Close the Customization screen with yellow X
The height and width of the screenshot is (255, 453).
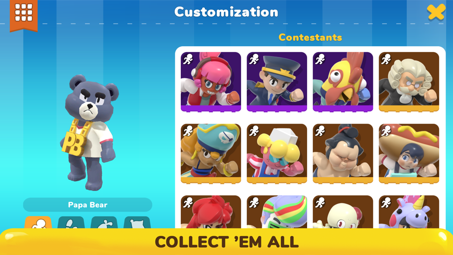click(436, 12)
